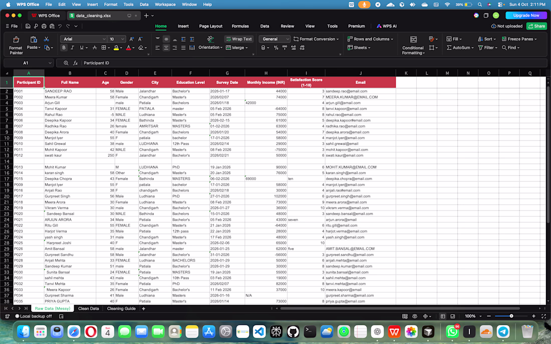The width and height of the screenshot is (551, 344).
Task: Toggle middle vertical alignment
Action: [166, 39]
